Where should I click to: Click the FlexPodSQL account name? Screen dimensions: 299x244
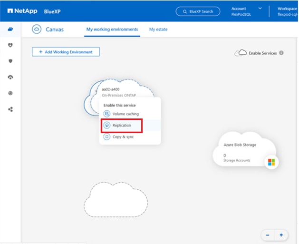pos(241,14)
